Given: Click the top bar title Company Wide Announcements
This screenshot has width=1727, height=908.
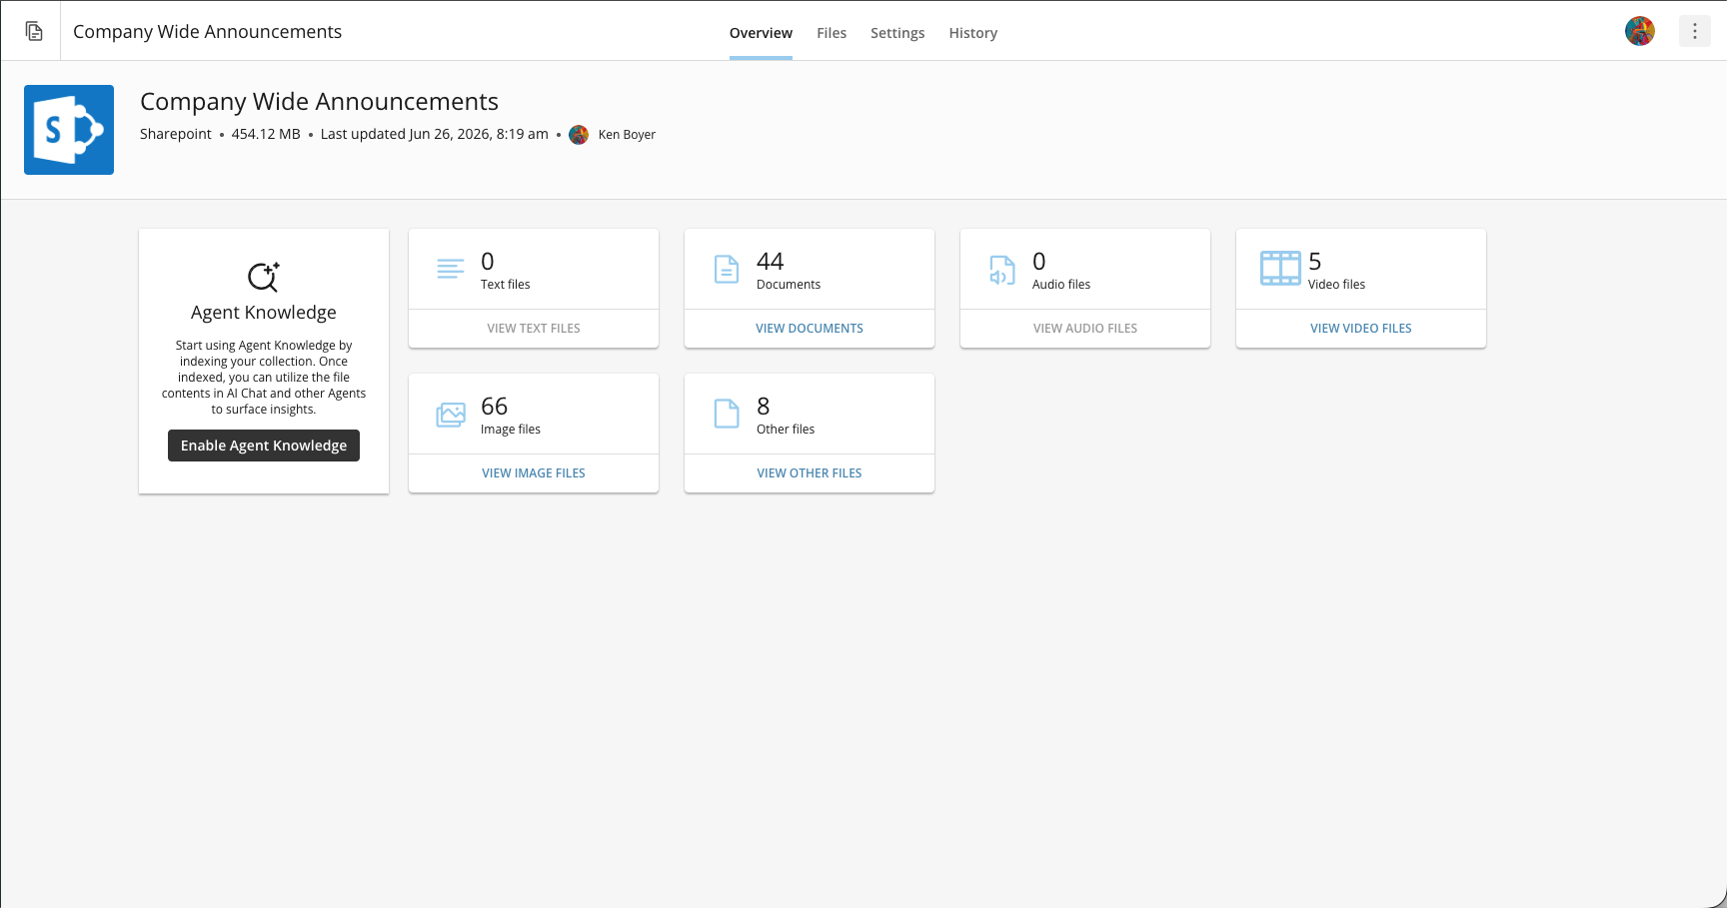Looking at the screenshot, I should pyautogui.click(x=207, y=32).
